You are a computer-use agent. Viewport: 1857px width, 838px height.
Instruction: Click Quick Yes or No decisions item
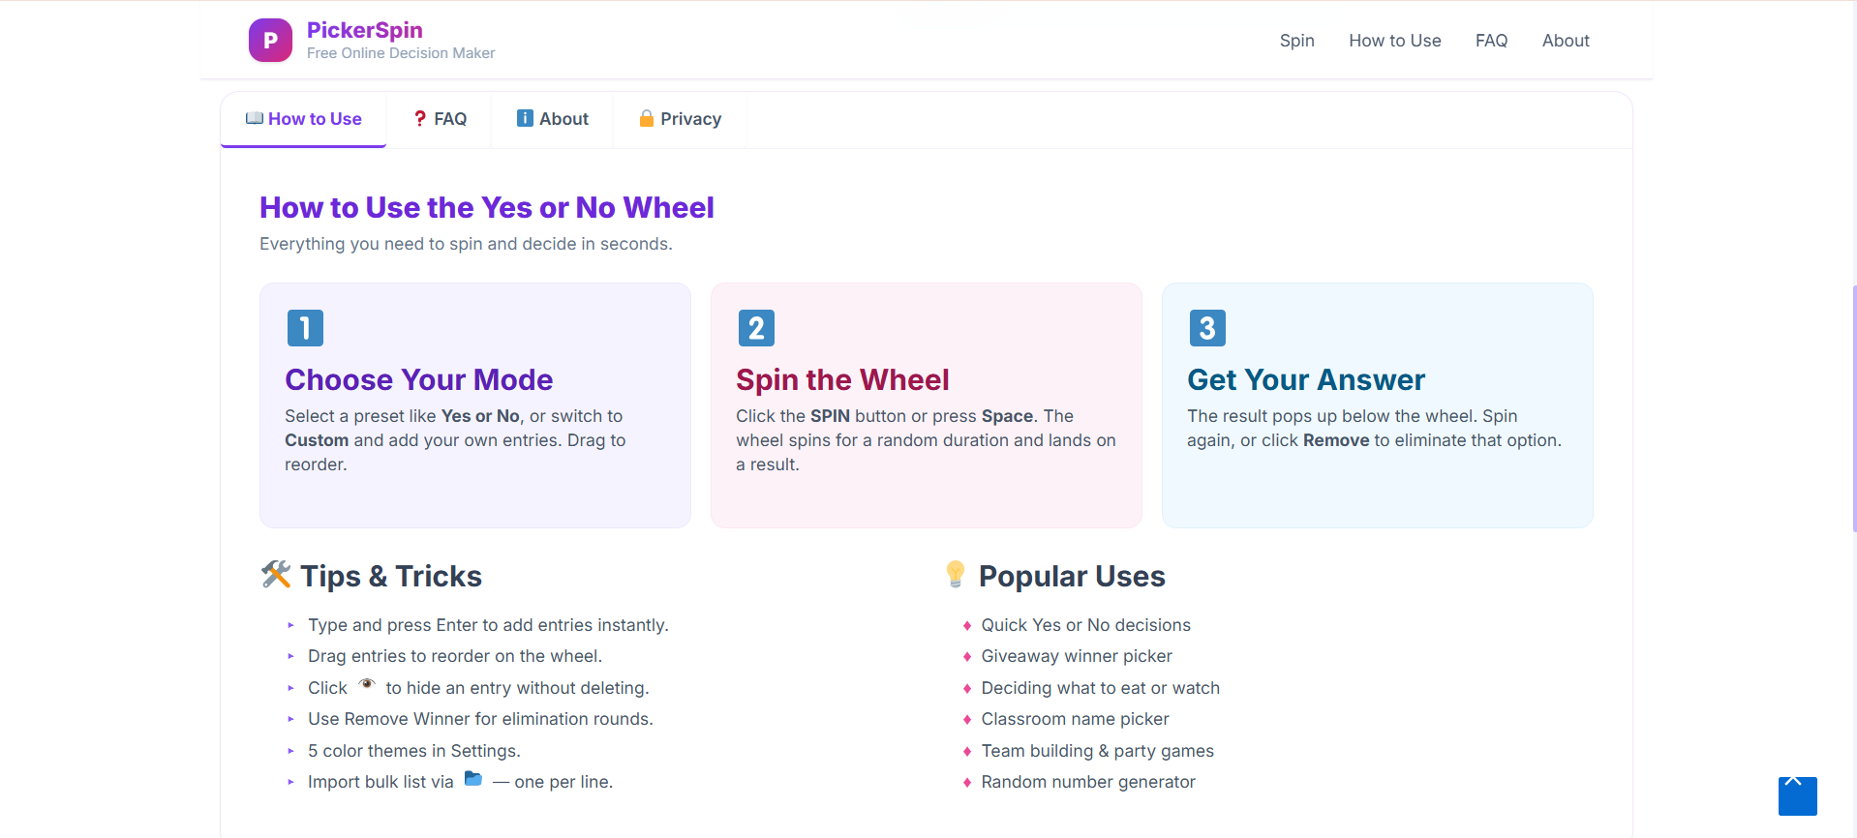(1085, 625)
